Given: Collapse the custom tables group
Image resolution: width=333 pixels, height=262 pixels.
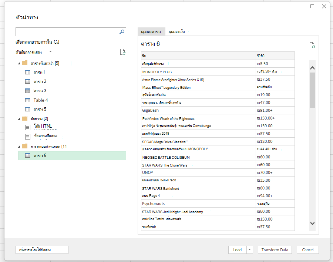Looking at the screenshot, I should tap(19, 147).
